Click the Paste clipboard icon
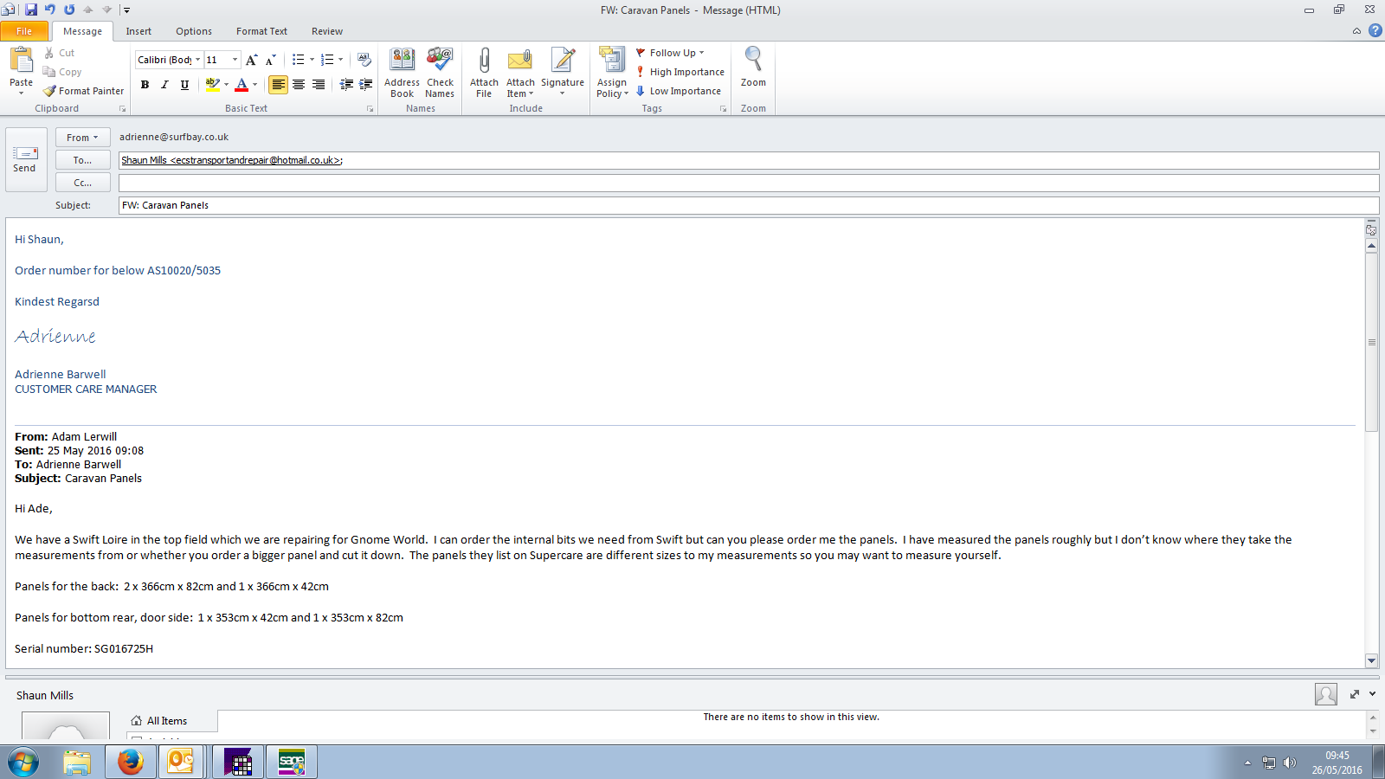 pyautogui.click(x=21, y=60)
